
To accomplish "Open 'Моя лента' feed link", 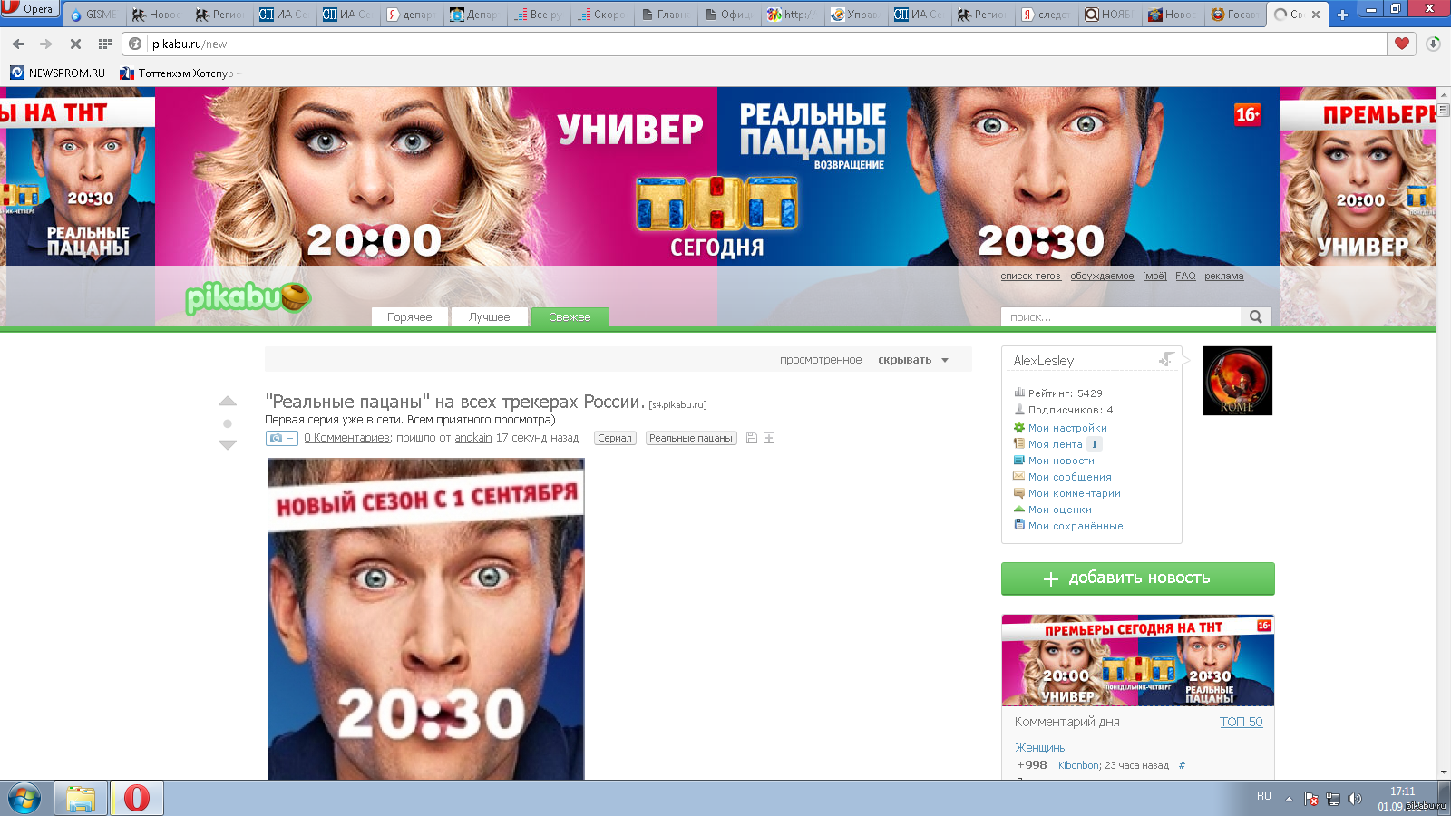I will click(1056, 444).
